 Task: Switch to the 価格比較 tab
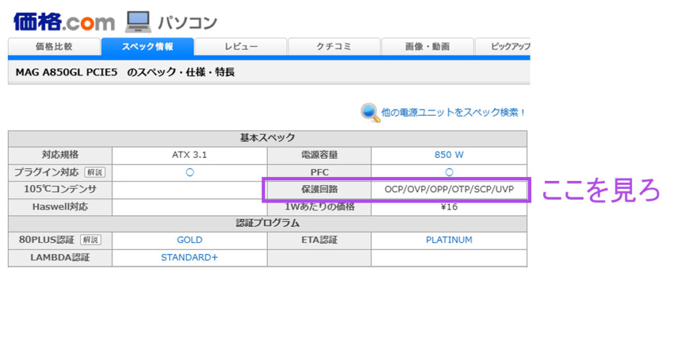[x=54, y=47]
